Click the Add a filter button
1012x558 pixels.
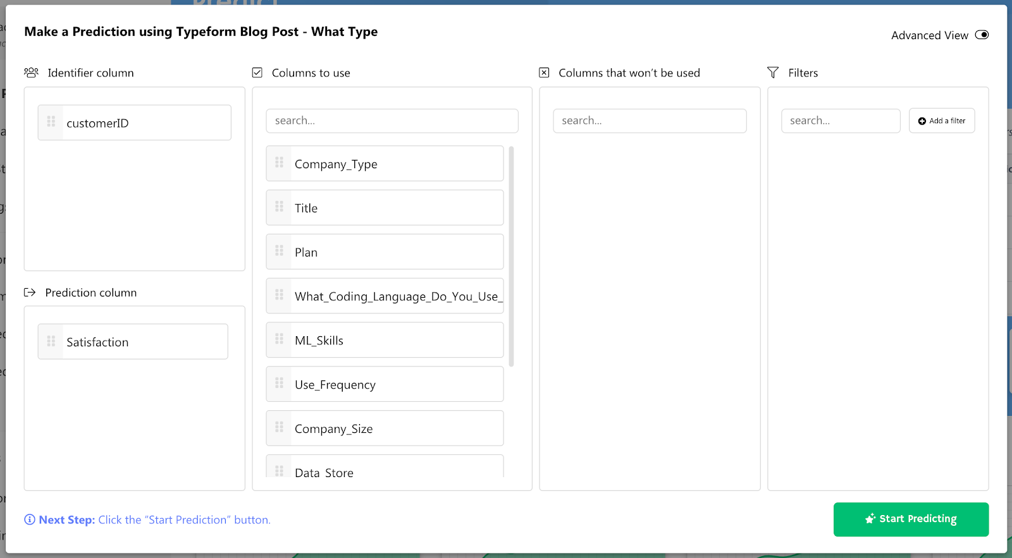[942, 121]
